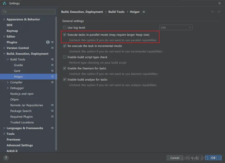This screenshot has height=163, width=225.
Task: Select Gradle under Build Tools
Action: click(x=18, y=65)
